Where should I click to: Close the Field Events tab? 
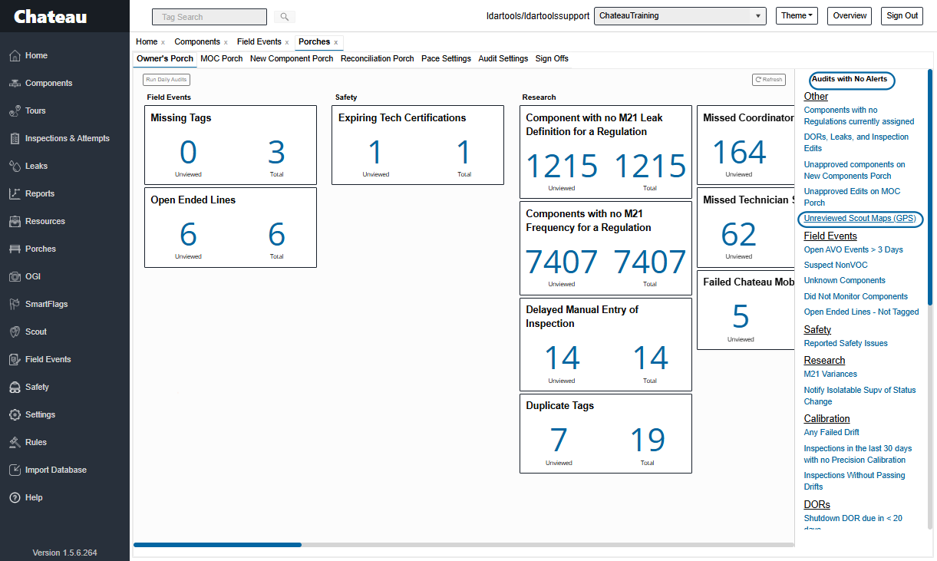point(286,42)
